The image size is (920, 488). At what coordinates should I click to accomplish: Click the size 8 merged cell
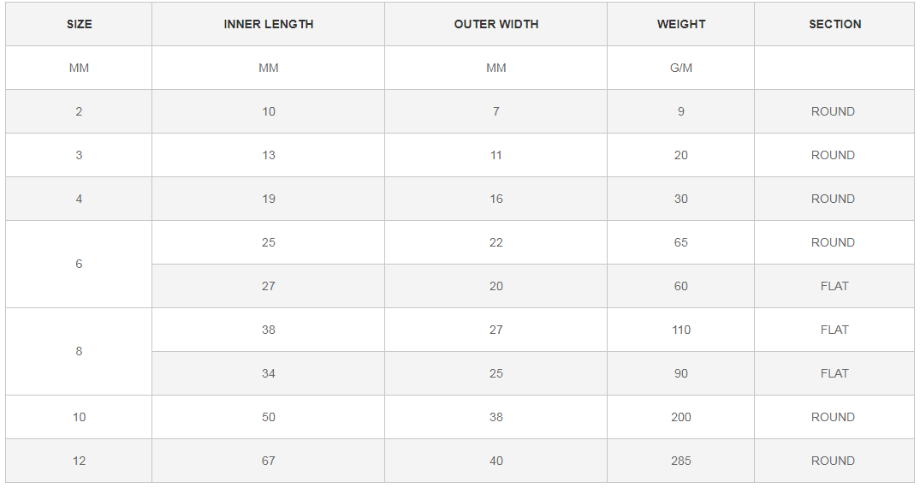(79, 351)
